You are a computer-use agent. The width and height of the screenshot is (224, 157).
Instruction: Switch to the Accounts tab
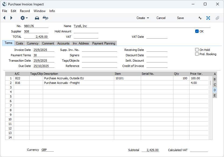click(63, 43)
